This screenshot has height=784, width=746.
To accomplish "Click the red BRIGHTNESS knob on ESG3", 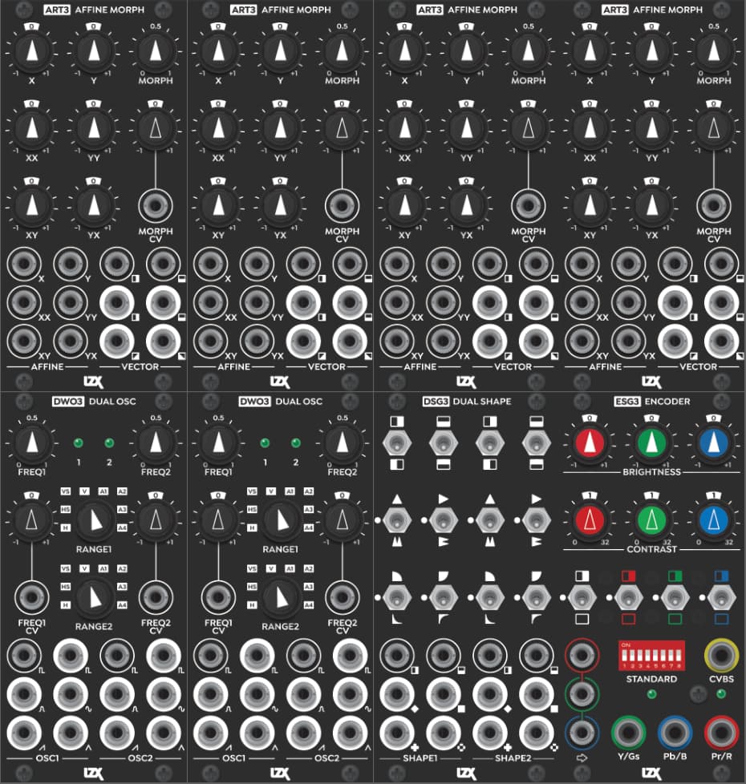I will [x=590, y=443].
